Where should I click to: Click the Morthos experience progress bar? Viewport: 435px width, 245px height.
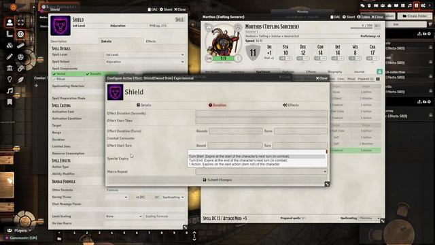pyautogui.click(x=362, y=29)
